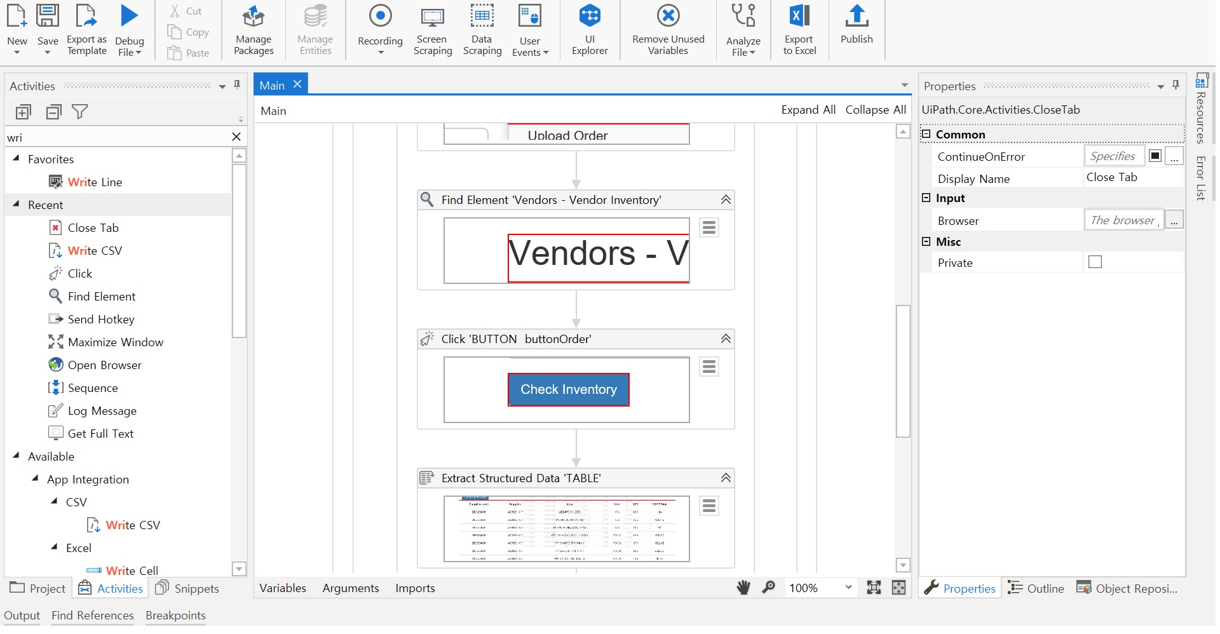Image resolution: width=1220 pixels, height=634 pixels.
Task: Create a New file from ribbon
Action: 17,29
